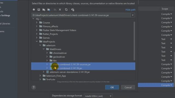Select the Selenium_First_App folder
The height and width of the screenshot is (98, 175).
pyautogui.click(x=56, y=76)
